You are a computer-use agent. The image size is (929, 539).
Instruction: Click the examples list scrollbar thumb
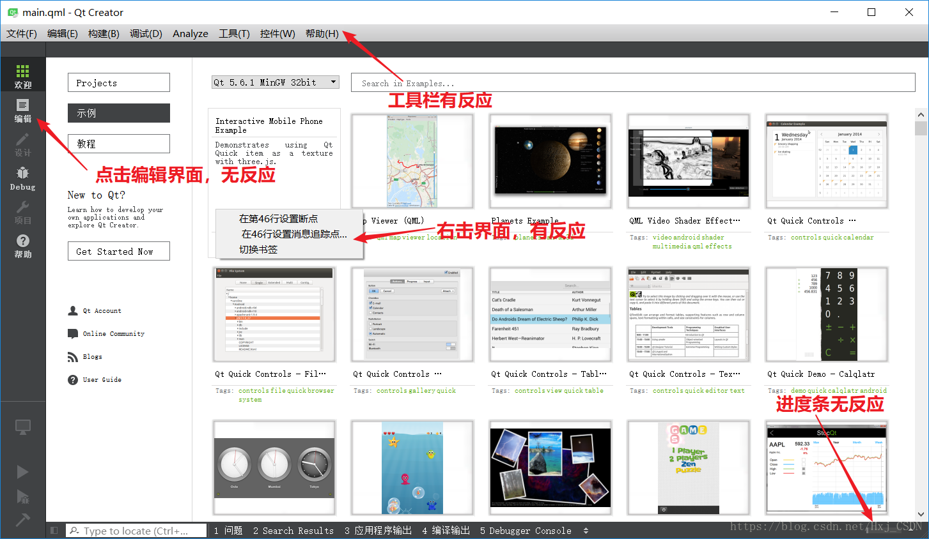(921, 128)
